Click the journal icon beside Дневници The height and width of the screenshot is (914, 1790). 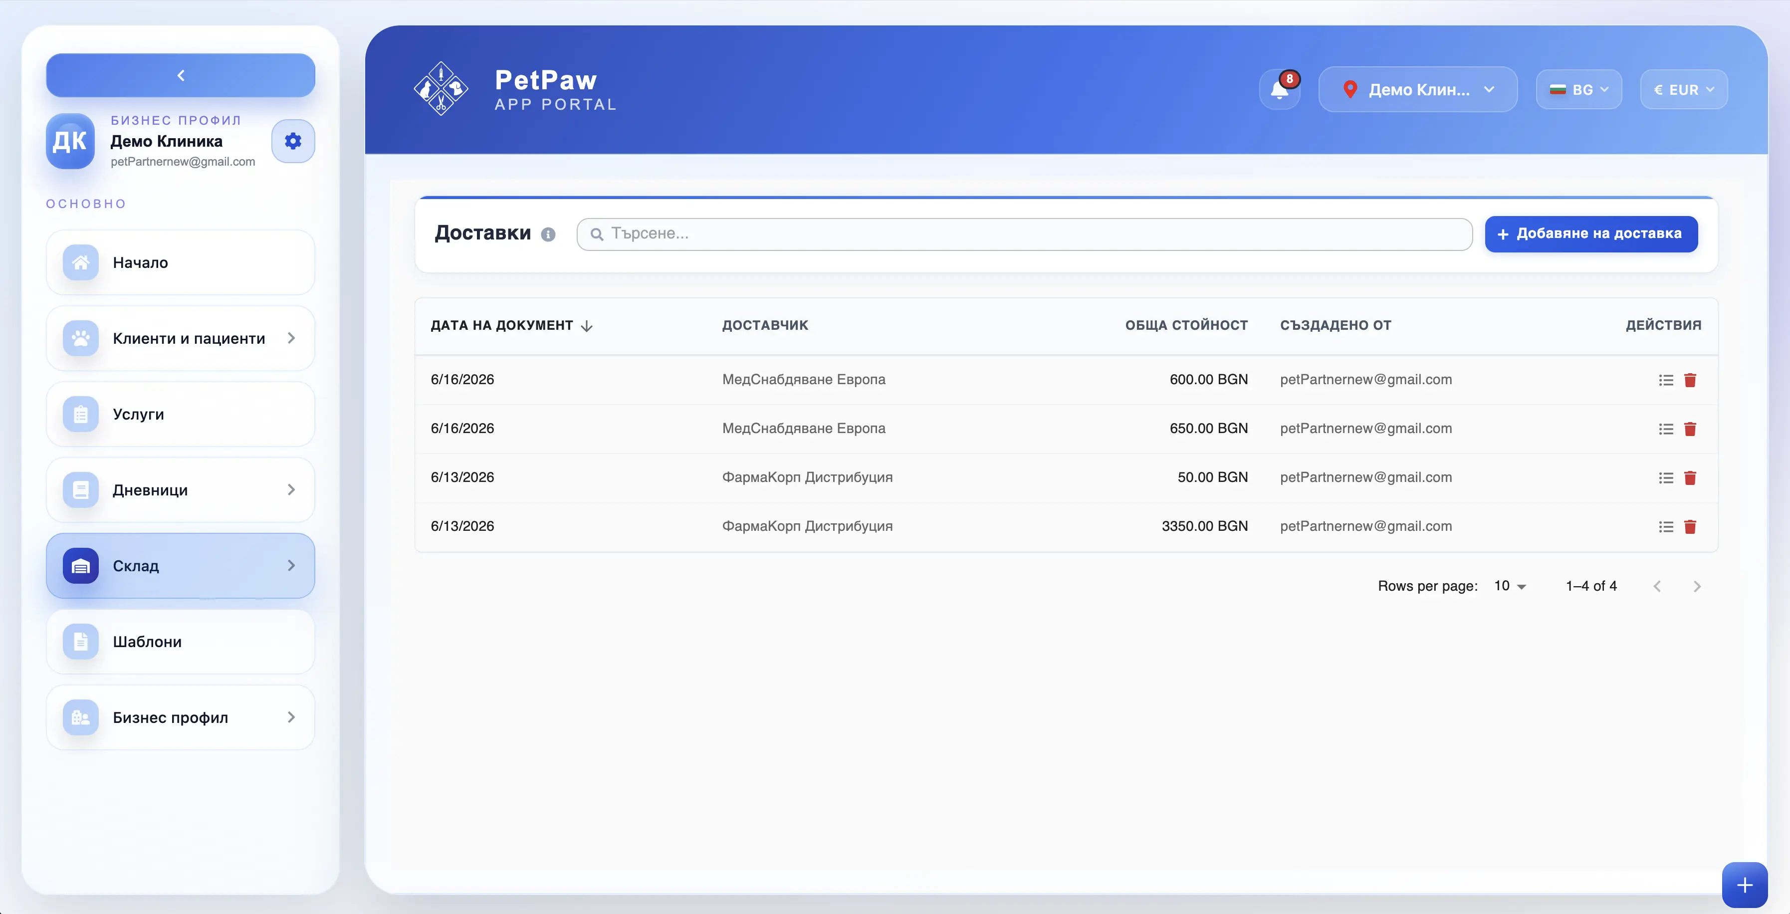81,490
